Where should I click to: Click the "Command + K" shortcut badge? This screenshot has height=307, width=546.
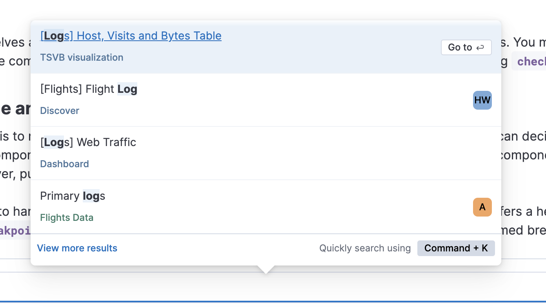[456, 248]
